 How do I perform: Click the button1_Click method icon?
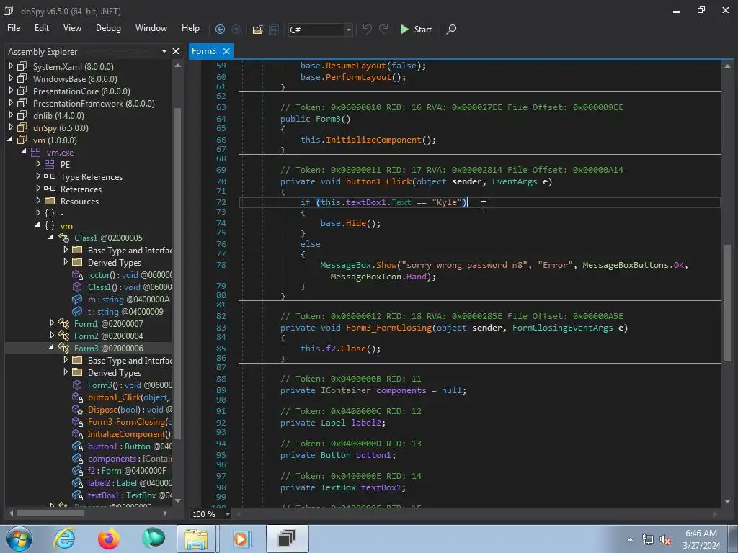77,397
